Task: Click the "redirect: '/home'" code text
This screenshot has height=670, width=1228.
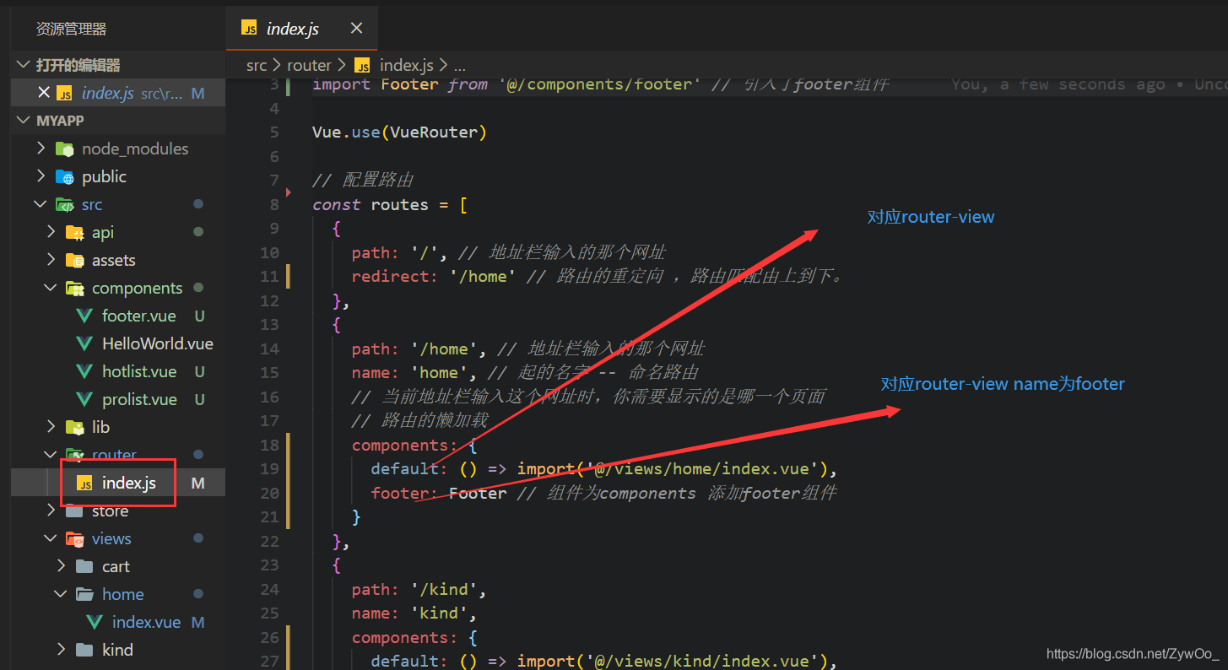Action: click(x=435, y=276)
